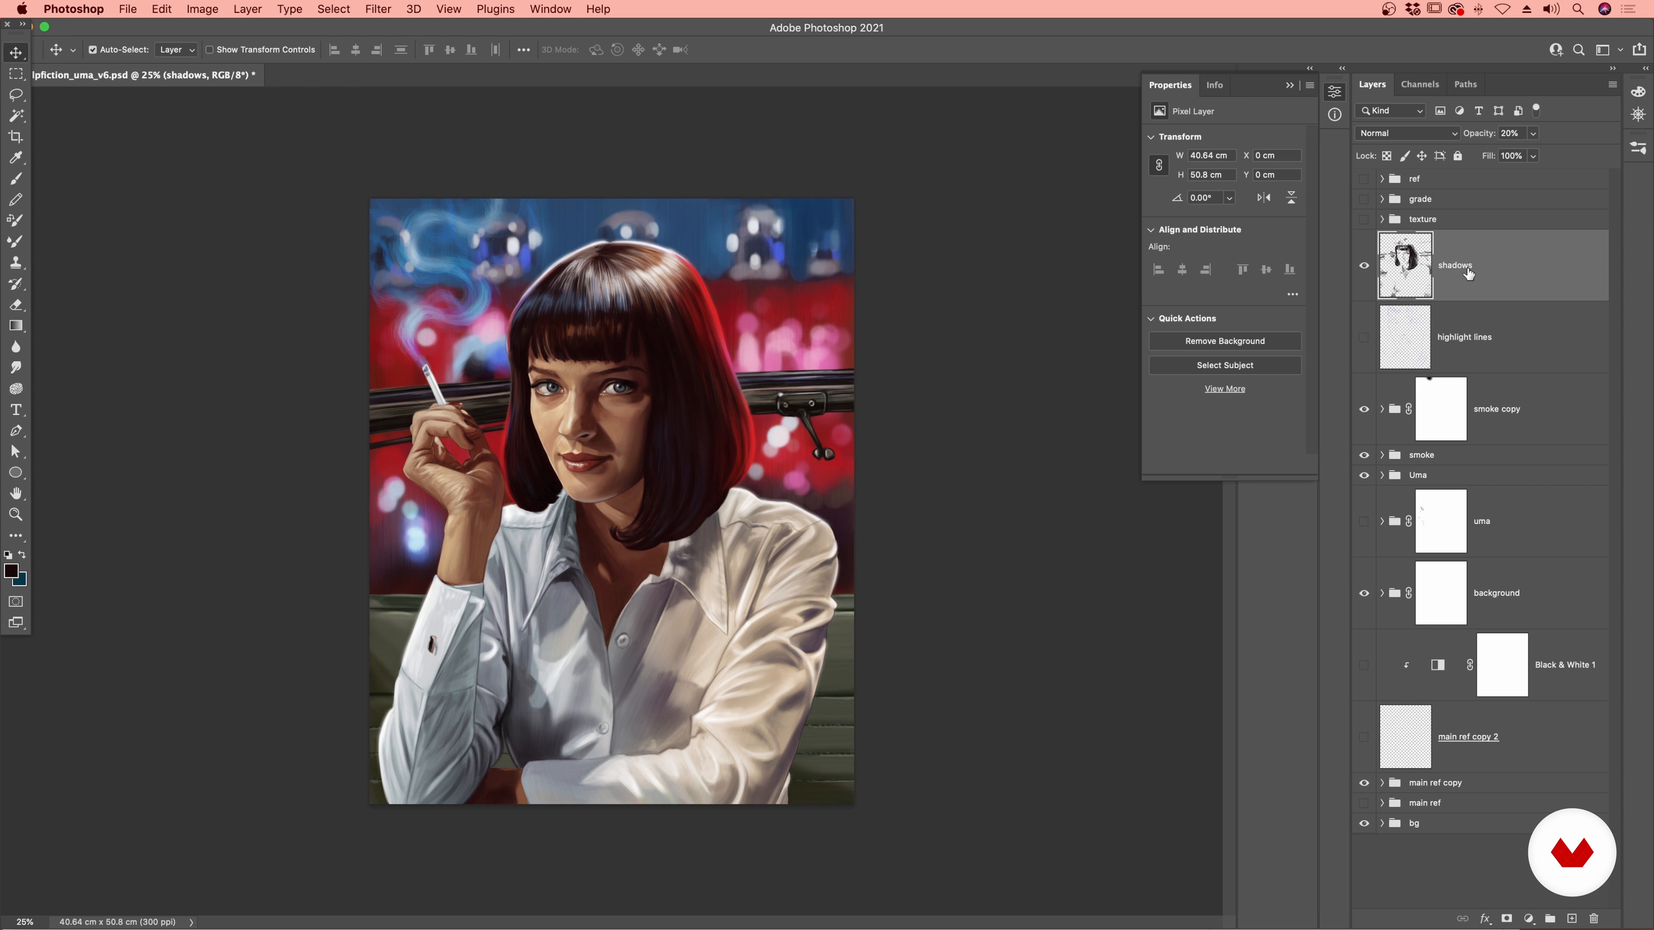This screenshot has width=1654, height=930.
Task: Select the Gradient tool
Action: pos(16,326)
